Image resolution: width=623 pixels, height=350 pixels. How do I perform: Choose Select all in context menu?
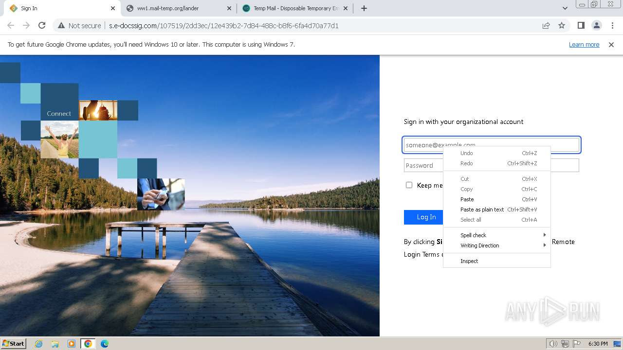(497, 220)
